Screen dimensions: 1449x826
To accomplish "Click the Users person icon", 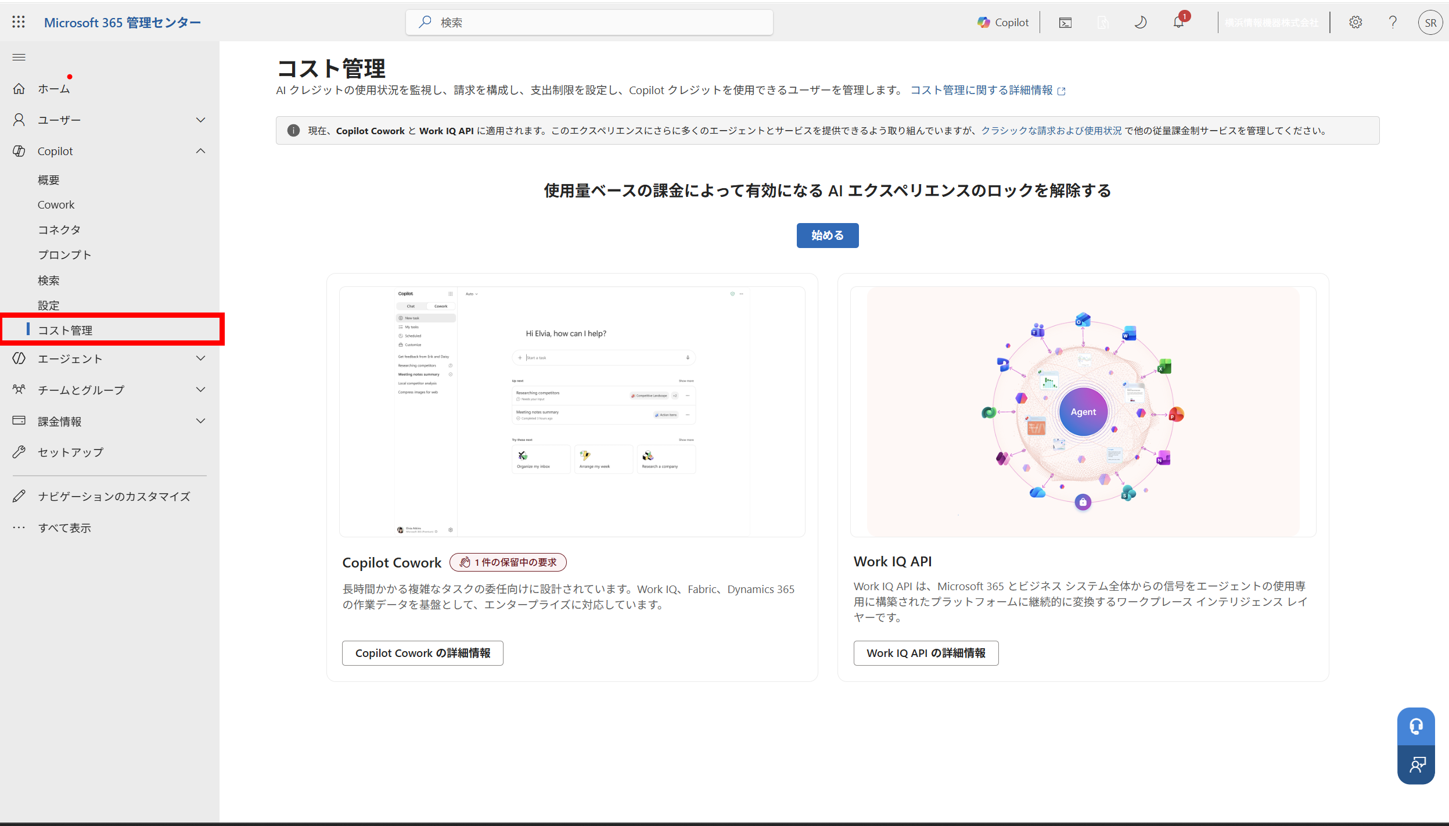I will click(x=19, y=120).
